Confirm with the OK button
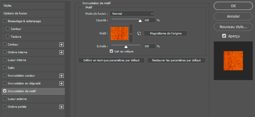 (x=233, y=6)
